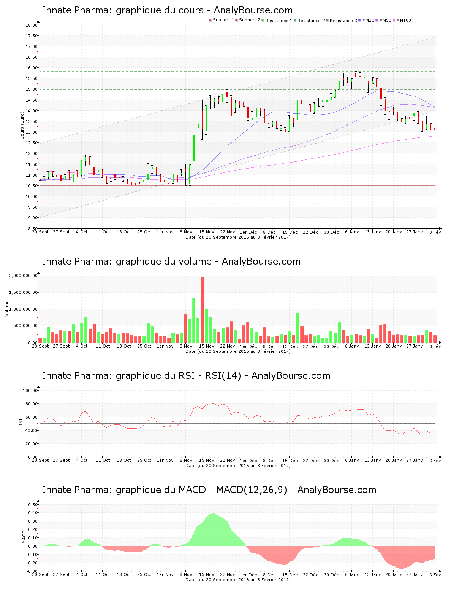The width and height of the screenshot is (456, 590).
Task: Click the 'Volume' vertical axis label
Action: pyautogui.click(x=7, y=308)
